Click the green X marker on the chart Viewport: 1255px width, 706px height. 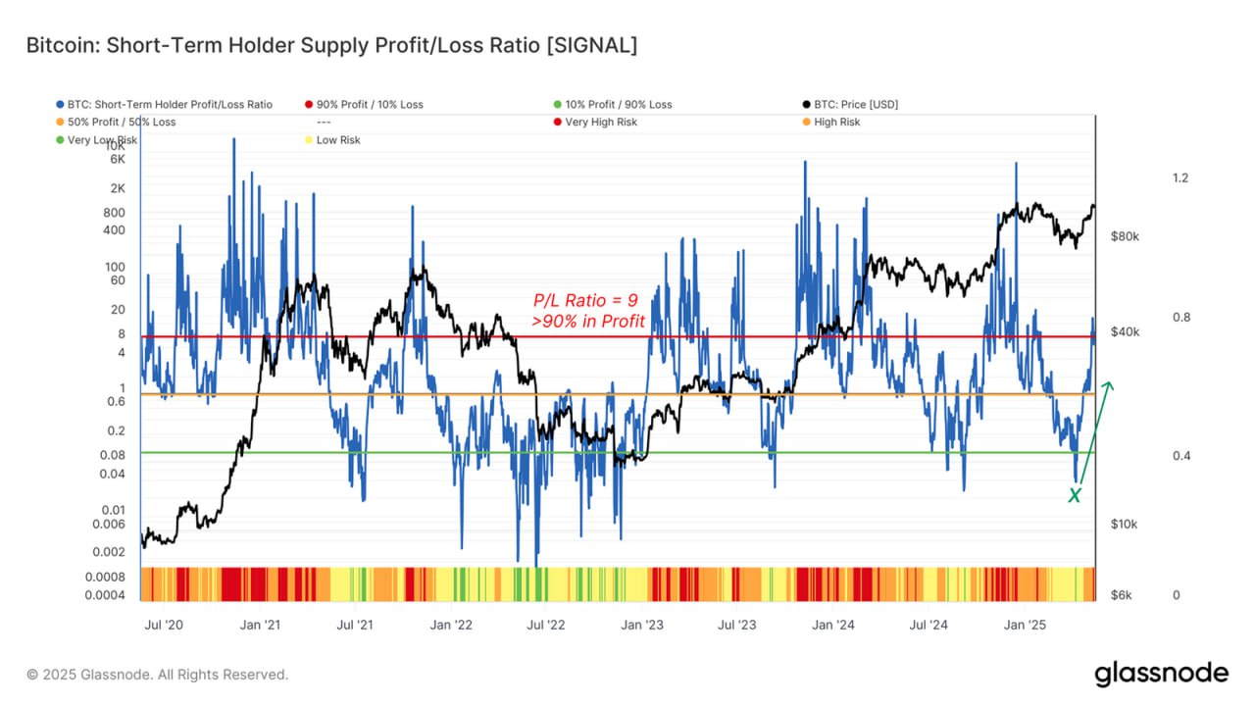click(1075, 496)
